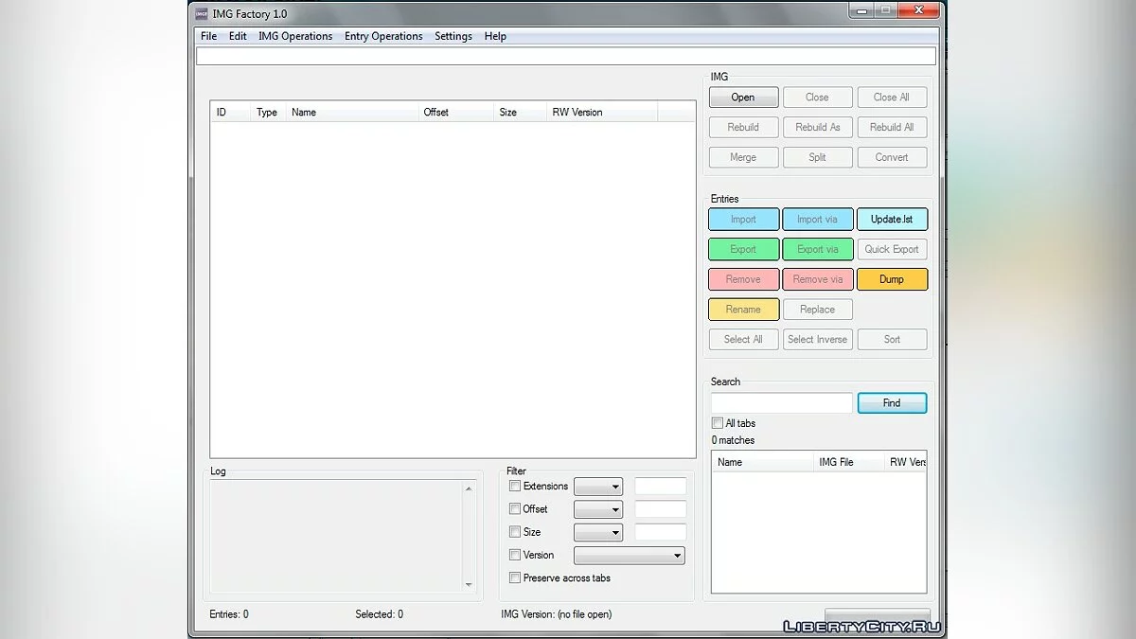This screenshot has height=639, width=1136.
Task: Open the Settings menu
Action: [453, 36]
